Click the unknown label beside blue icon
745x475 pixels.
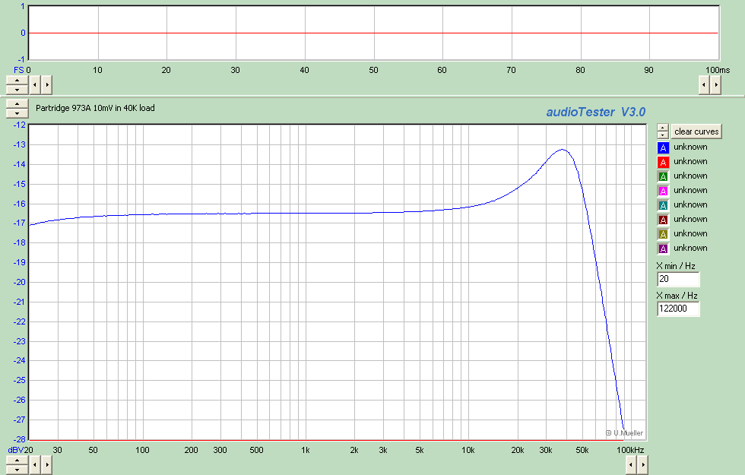(x=690, y=147)
